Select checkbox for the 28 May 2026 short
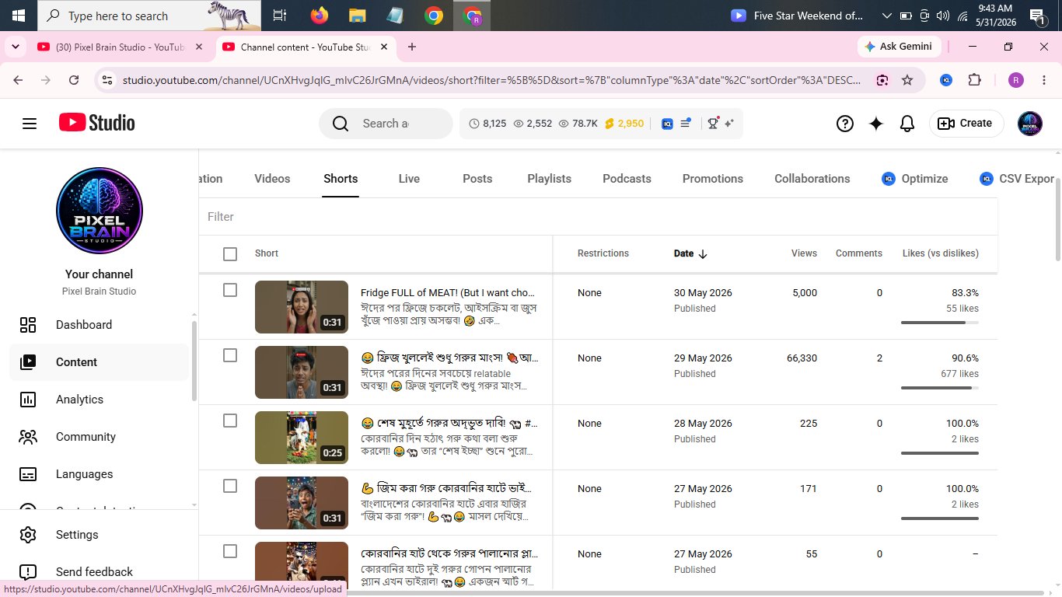Image resolution: width=1062 pixels, height=597 pixels. [229, 421]
